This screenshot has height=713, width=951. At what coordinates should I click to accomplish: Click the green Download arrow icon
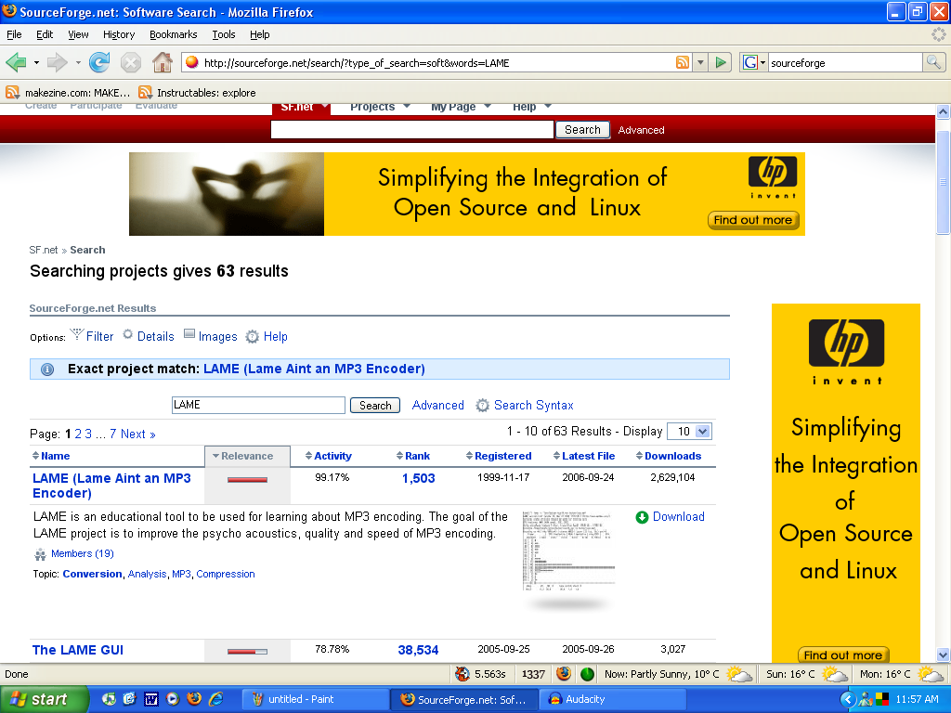pyautogui.click(x=642, y=517)
